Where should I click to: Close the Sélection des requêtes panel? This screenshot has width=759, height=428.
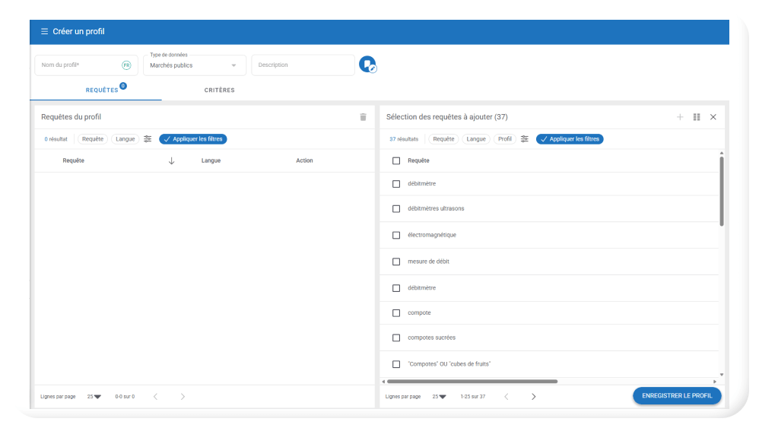tap(713, 117)
